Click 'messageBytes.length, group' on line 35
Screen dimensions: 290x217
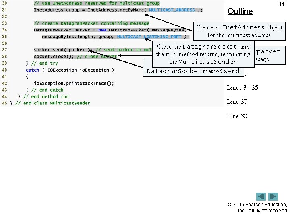pyautogui.click(x=78, y=37)
